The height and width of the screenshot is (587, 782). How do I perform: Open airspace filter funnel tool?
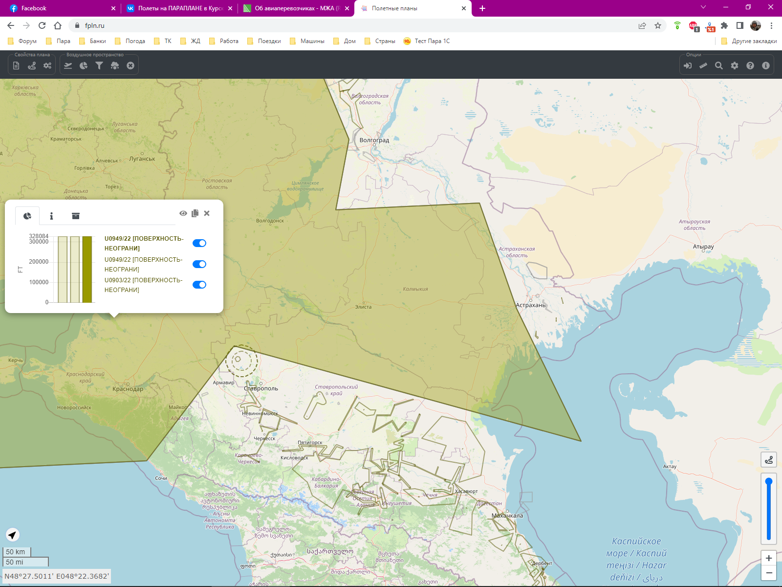(99, 66)
